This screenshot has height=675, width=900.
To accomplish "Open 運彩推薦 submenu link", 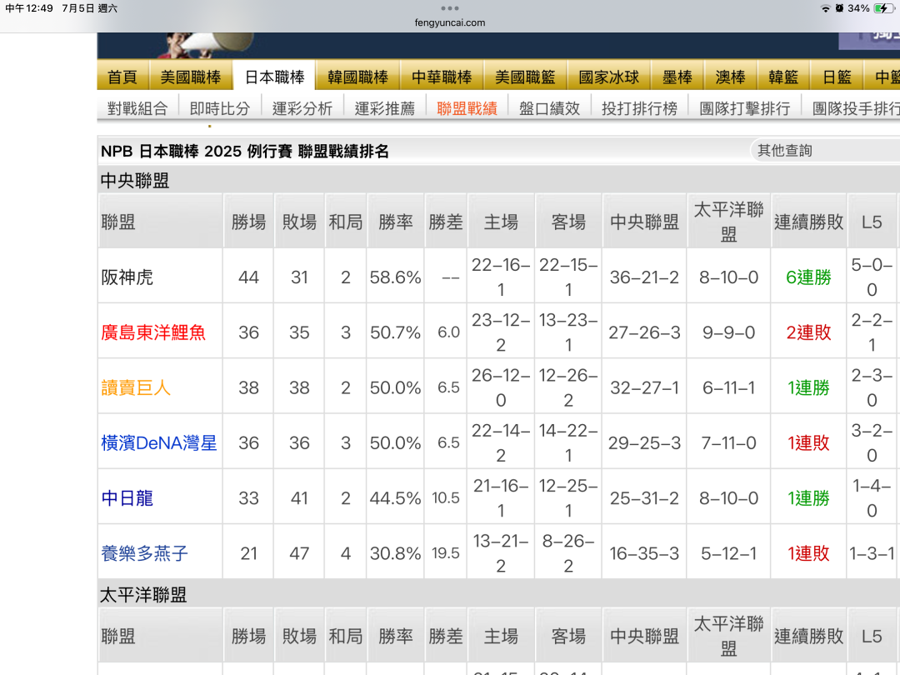I will [x=384, y=108].
